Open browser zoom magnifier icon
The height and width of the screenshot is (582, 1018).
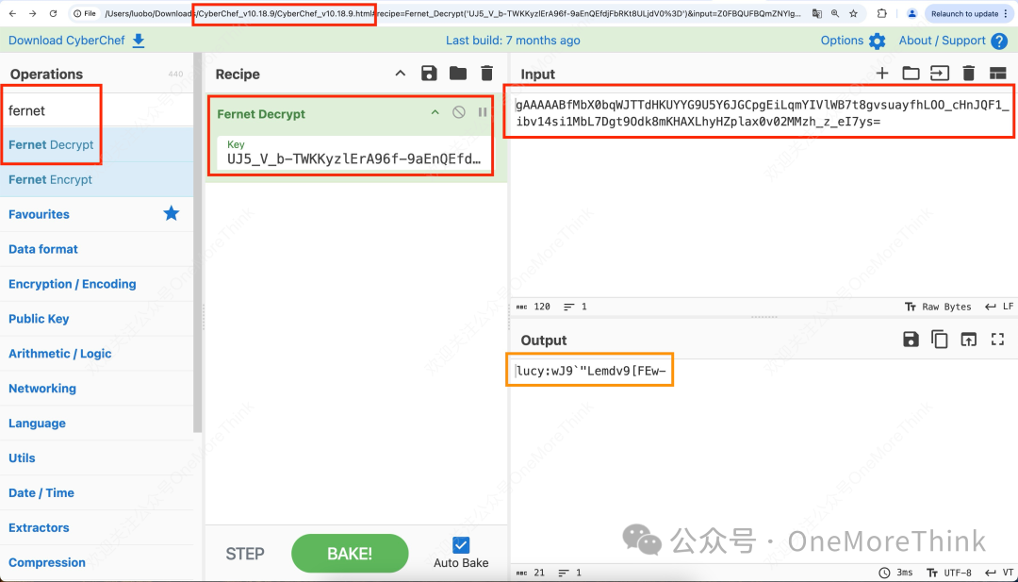pyautogui.click(x=835, y=13)
